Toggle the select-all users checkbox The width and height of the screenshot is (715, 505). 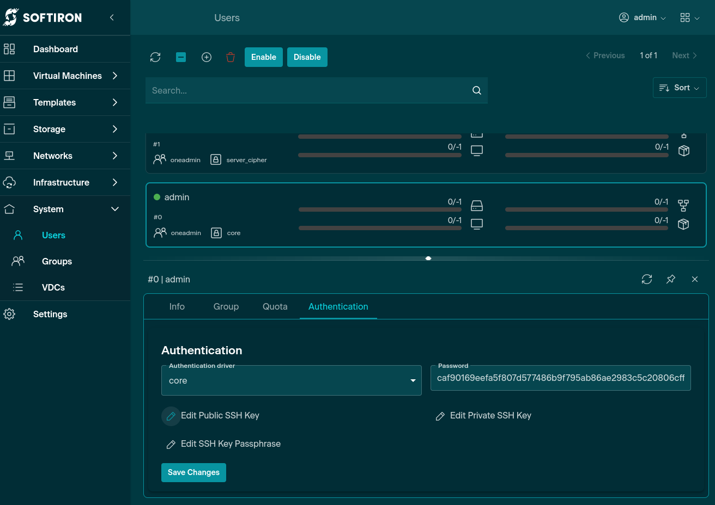pyautogui.click(x=181, y=57)
